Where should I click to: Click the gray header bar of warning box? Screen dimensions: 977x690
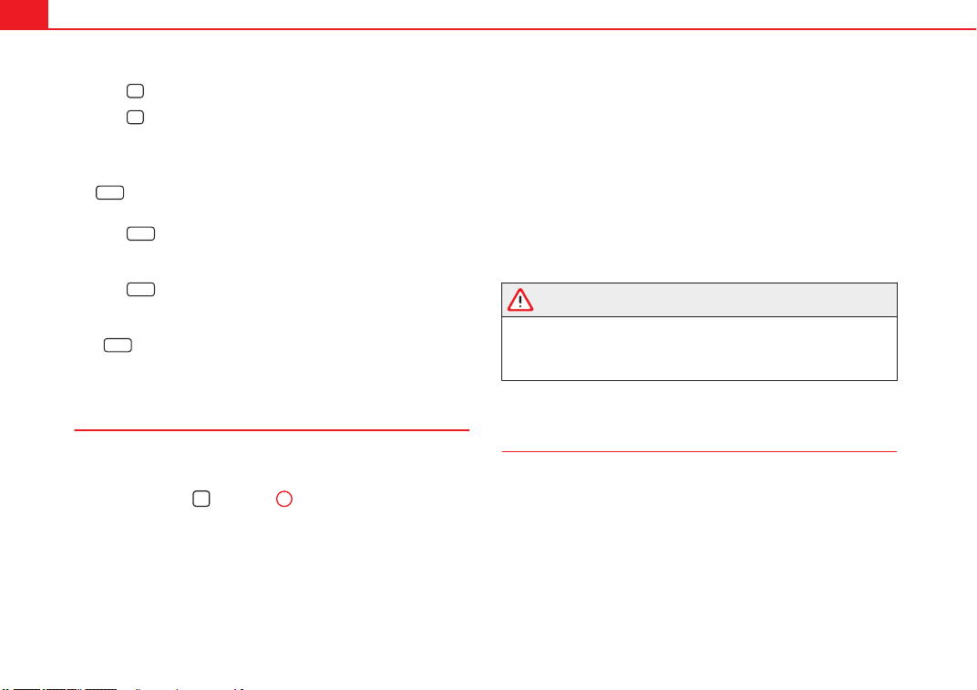pos(699,300)
